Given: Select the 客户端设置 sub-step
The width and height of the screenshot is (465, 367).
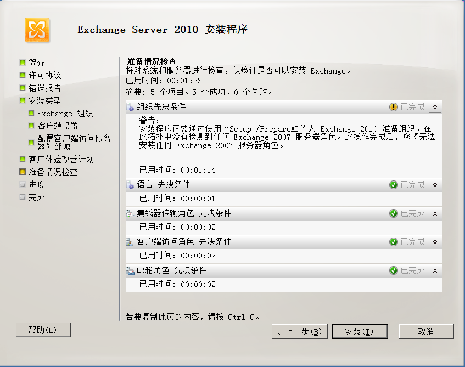Looking at the screenshot, I should click(x=58, y=126).
